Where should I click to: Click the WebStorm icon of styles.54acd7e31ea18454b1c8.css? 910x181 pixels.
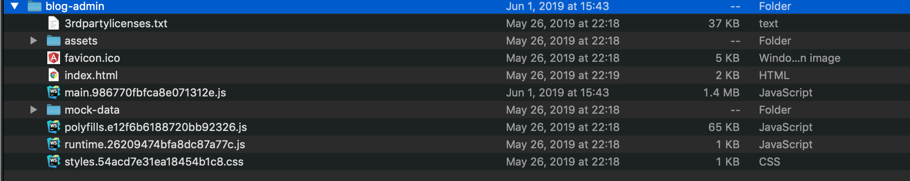click(x=54, y=161)
